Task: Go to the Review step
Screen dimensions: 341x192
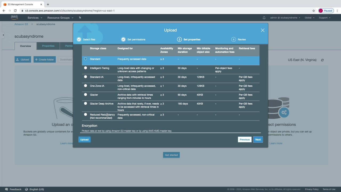Action: (239, 39)
